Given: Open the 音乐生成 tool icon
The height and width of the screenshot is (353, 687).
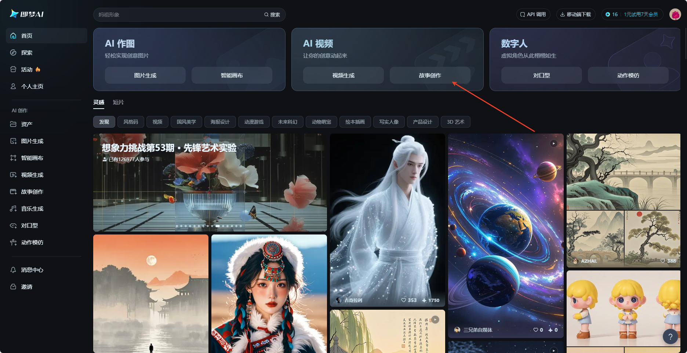Looking at the screenshot, I should click(x=13, y=208).
